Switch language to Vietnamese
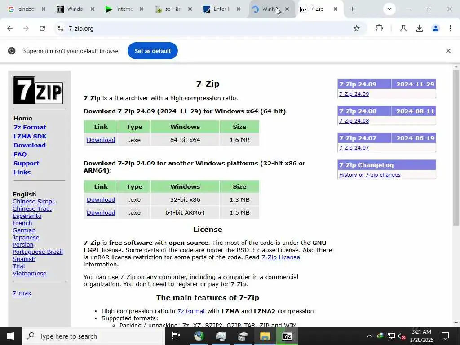This screenshot has height=345, width=460. coord(29,274)
